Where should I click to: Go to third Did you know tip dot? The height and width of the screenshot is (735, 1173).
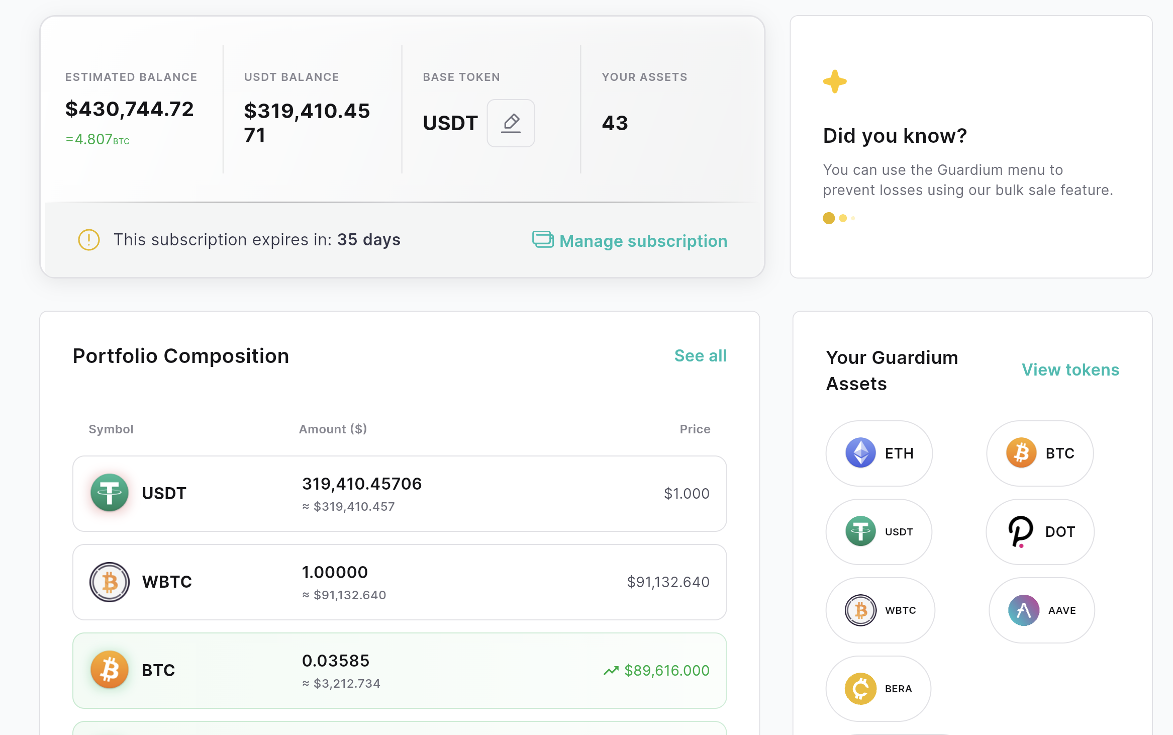(x=853, y=218)
